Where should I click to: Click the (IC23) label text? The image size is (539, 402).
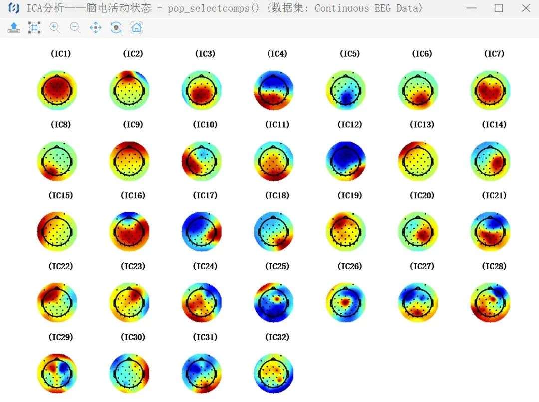[x=133, y=266]
